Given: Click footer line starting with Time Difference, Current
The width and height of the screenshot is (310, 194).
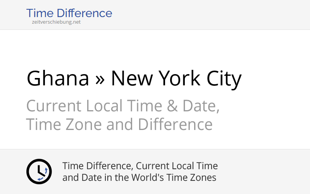Looking at the screenshot, I should pos(140,166).
